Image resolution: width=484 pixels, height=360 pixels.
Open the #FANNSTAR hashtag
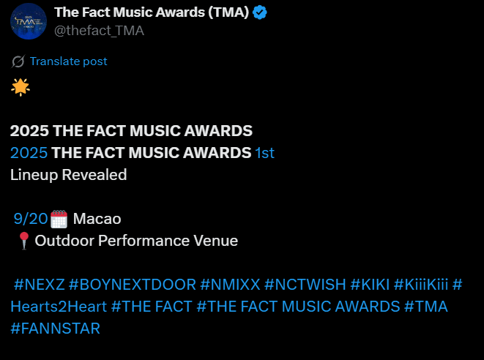tap(55, 329)
